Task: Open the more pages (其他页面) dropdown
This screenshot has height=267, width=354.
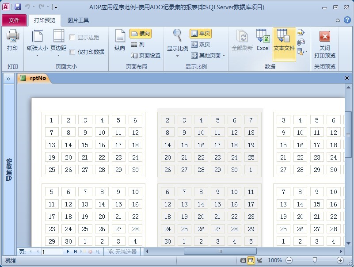Action: point(208,55)
